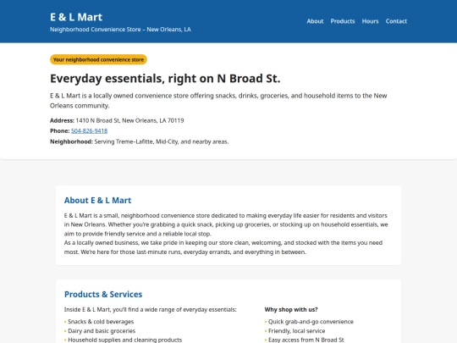
Task: Click the Products & Services section heading
Action: click(x=103, y=294)
